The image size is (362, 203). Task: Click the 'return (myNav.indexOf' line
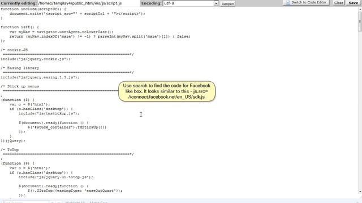pos(100,36)
